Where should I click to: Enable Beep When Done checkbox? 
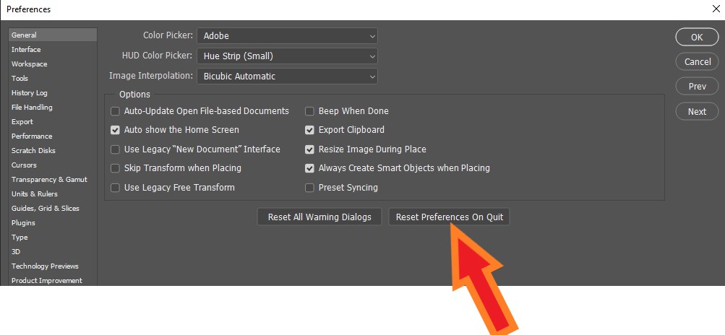(x=310, y=111)
